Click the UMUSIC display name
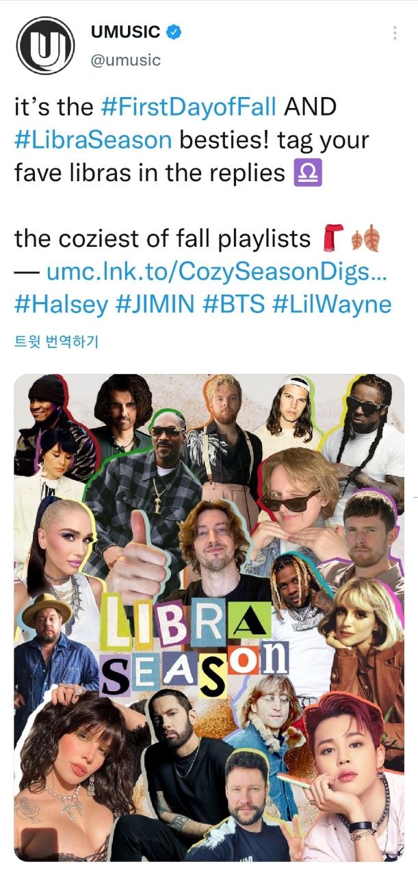The width and height of the screenshot is (418, 875). click(x=126, y=31)
